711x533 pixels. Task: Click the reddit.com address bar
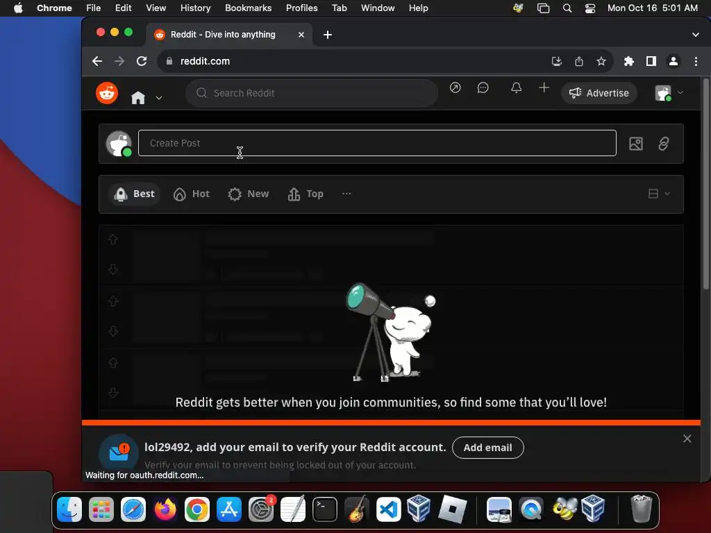point(353,61)
